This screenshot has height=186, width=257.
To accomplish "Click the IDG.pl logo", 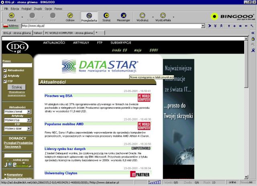I will click(x=18, y=47).
